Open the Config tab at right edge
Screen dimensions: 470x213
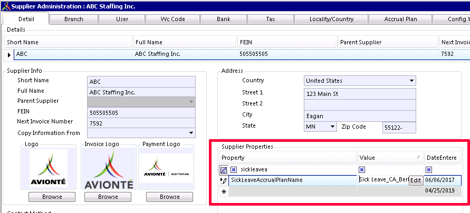tap(452, 19)
